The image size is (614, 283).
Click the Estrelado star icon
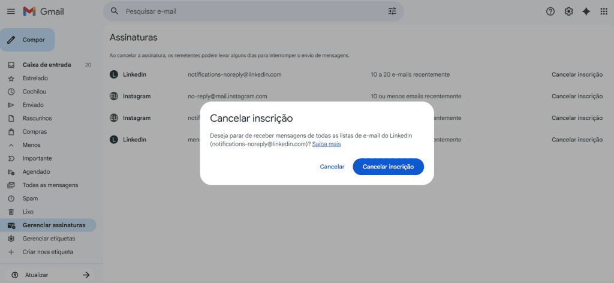pos(11,79)
